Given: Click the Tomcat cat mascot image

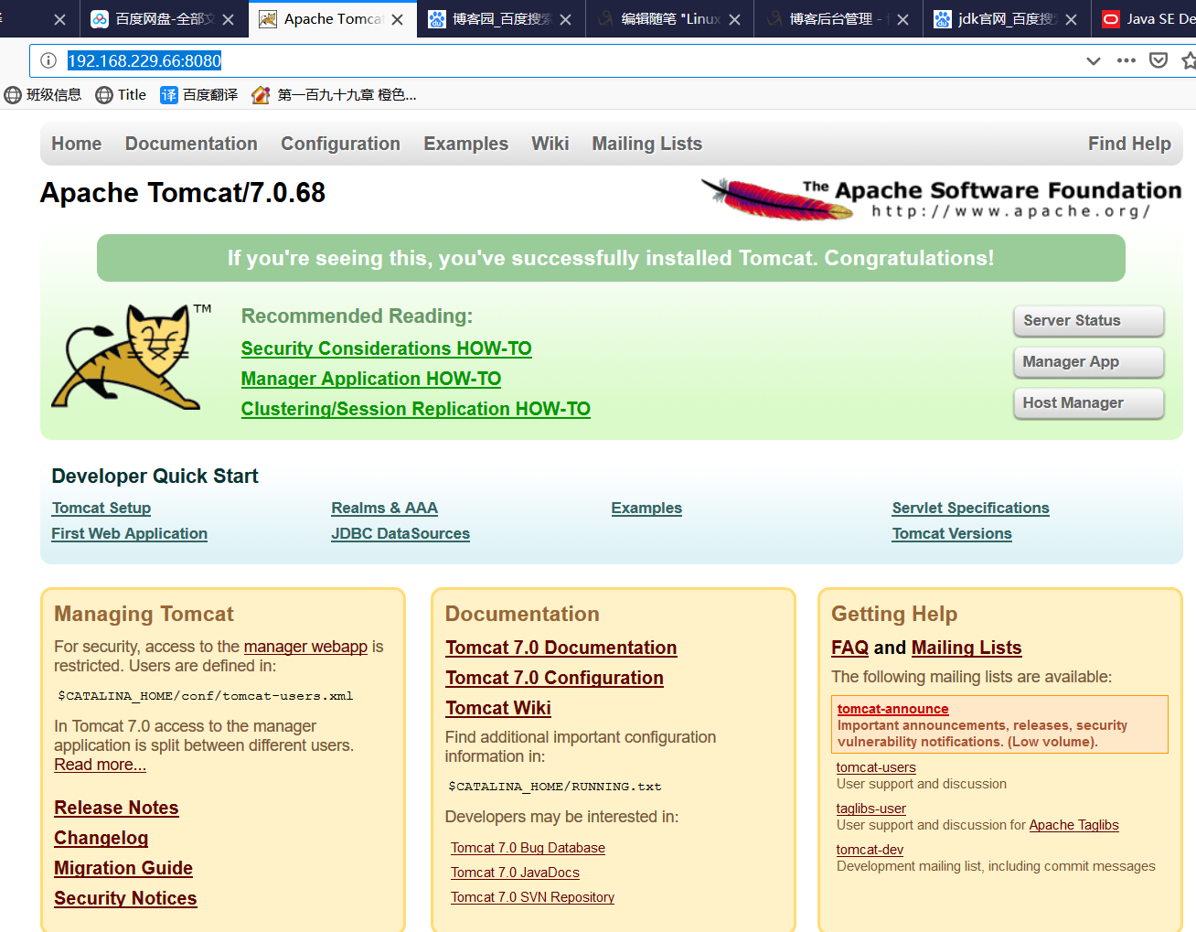Looking at the screenshot, I should click(x=132, y=357).
